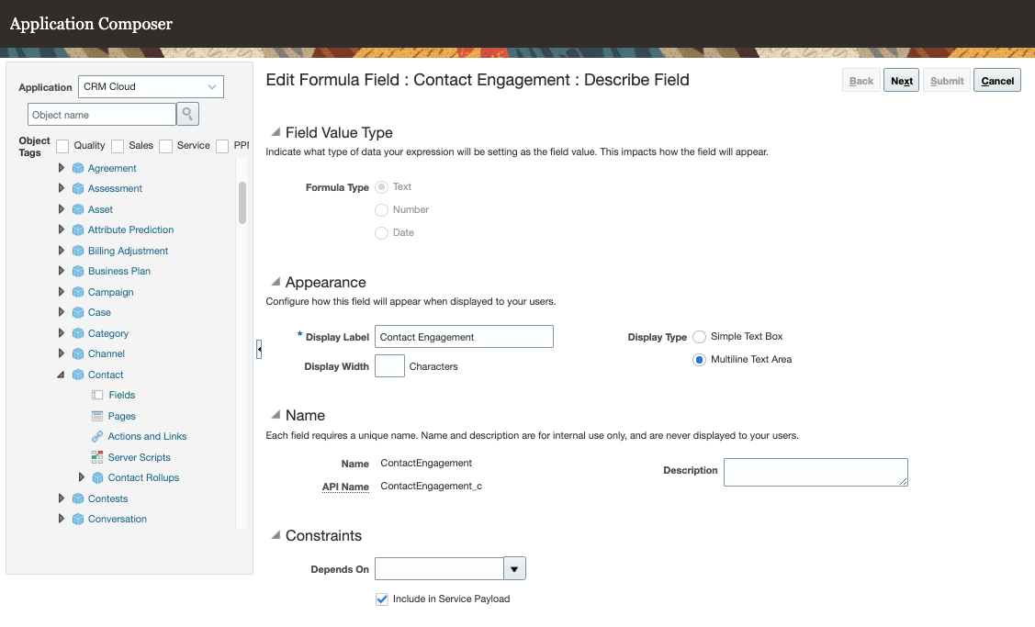
Task: Open the Depends On dropdown
Action: click(514, 568)
